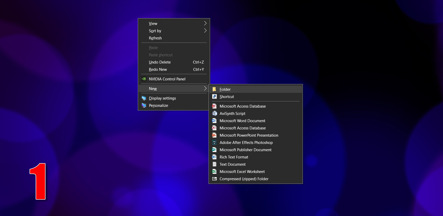The height and width of the screenshot is (216, 443).
Task: Click the Adobe After Effects Photoshop icon
Action: point(214,142)
